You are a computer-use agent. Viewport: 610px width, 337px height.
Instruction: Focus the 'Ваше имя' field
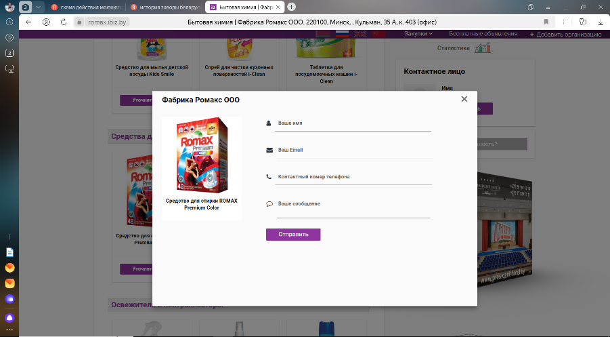tap(353, 123)
